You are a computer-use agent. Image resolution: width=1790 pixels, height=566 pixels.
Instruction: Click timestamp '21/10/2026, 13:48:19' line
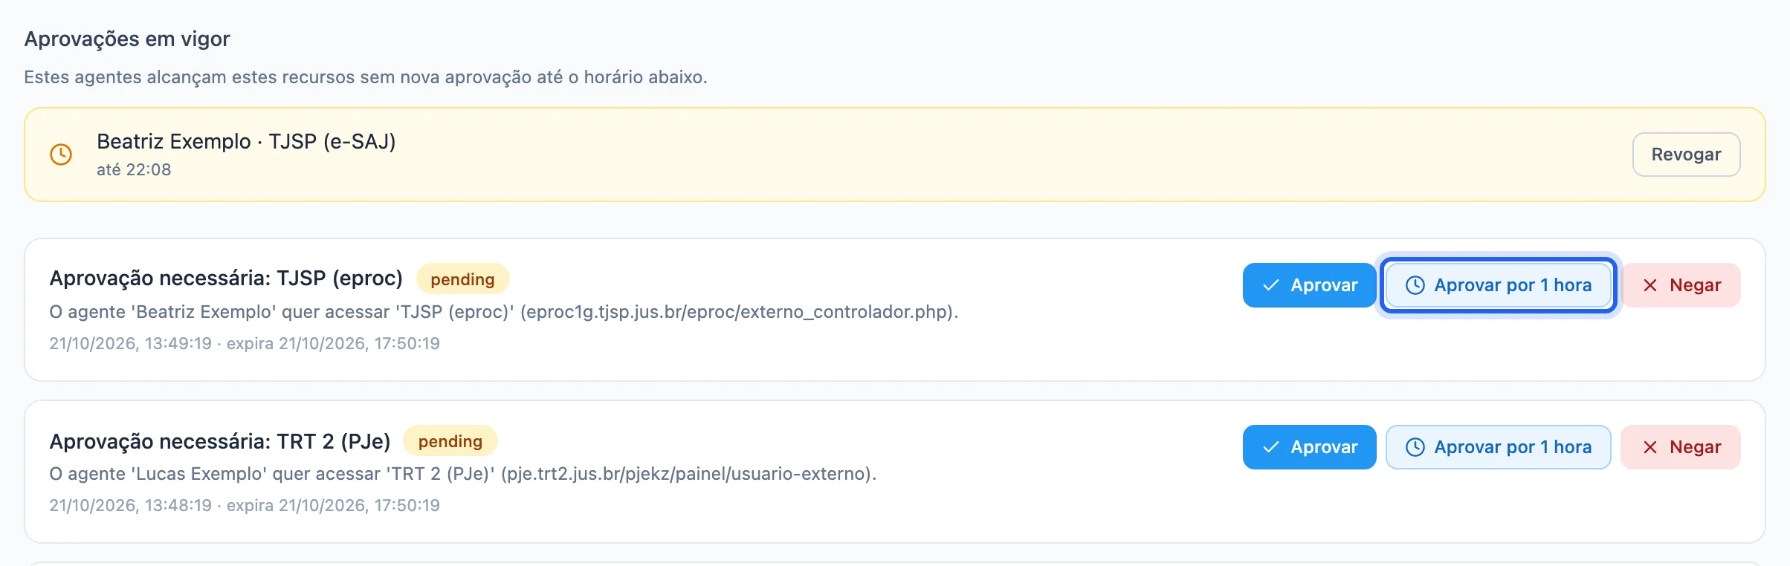point(245,505)
